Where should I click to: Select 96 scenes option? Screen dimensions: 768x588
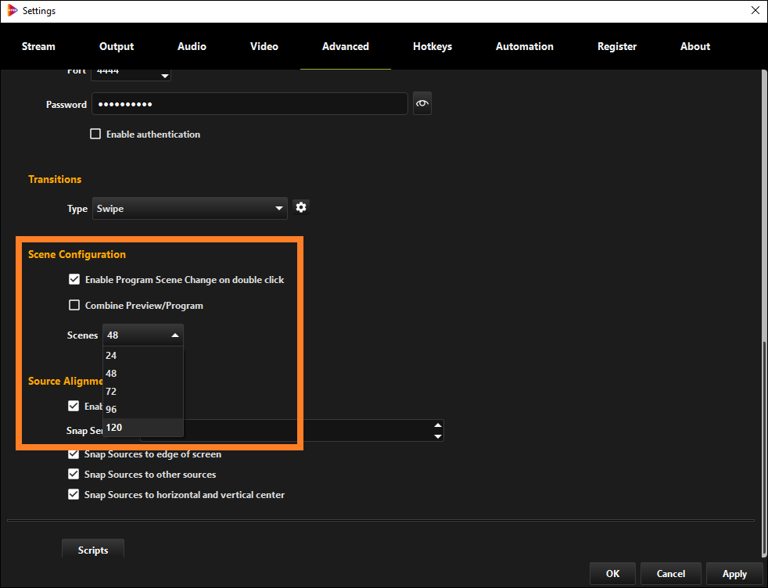[x=143, y=409]
